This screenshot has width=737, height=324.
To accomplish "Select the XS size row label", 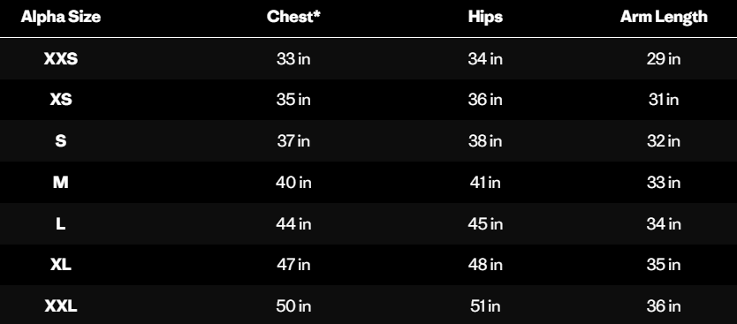I will pos(61,100).
